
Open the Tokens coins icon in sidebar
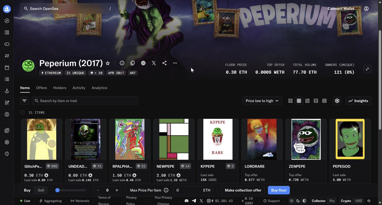coord(7,44)
